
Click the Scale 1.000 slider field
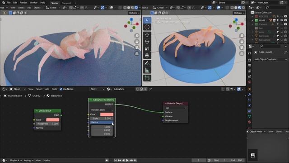(x=102, y=118)
